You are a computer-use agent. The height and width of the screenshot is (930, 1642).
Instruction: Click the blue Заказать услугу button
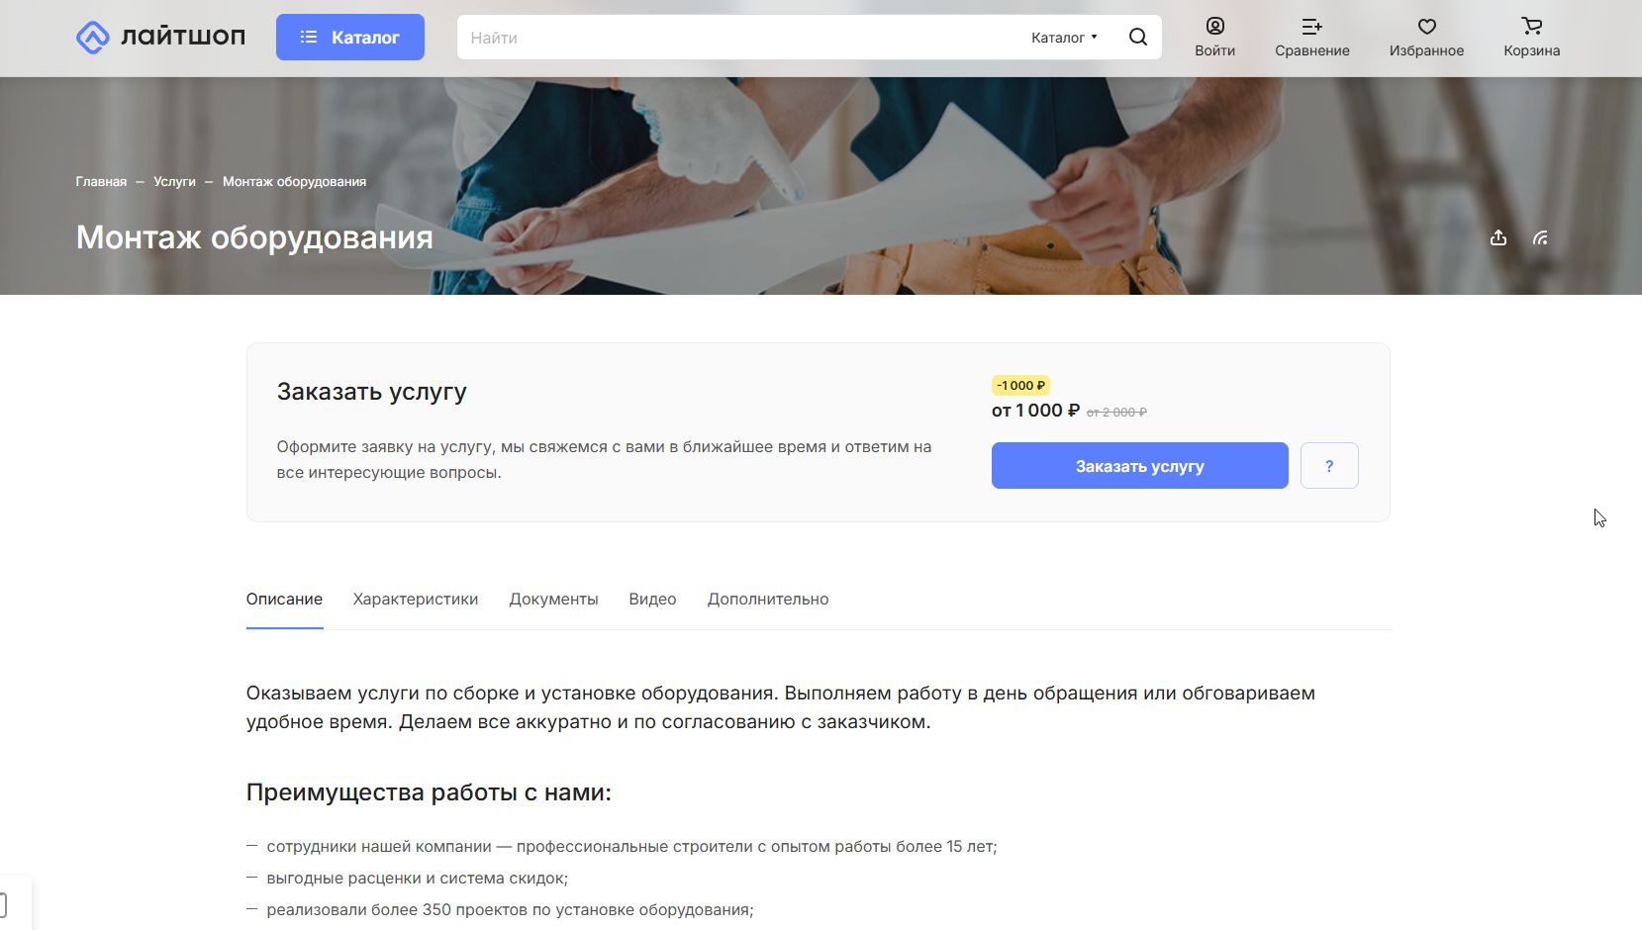(x=1140, y=466)
